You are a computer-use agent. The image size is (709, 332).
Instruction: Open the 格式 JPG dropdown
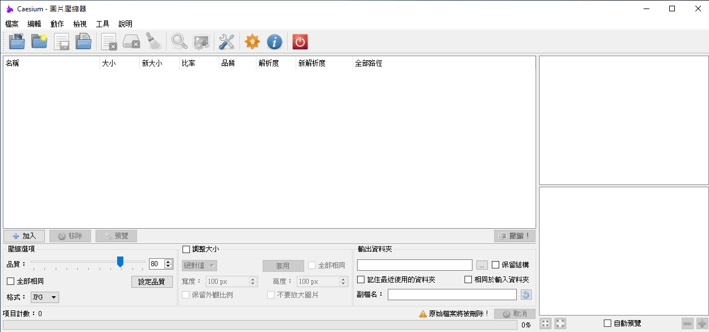tap(44, 297)
